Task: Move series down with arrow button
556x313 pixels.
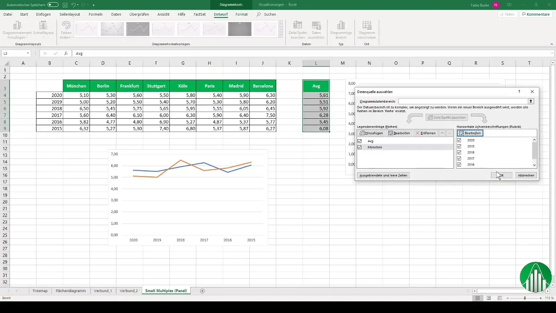Action: pyautogui.click(x=449, y=133)
